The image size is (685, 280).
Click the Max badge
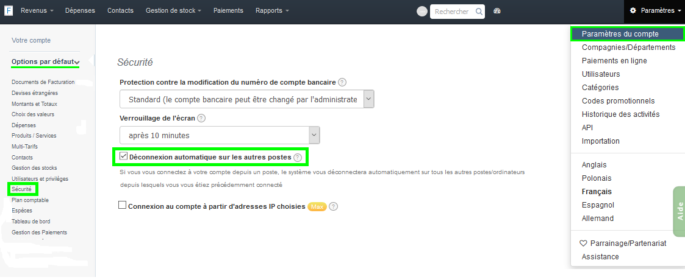[x=317, y=207]
